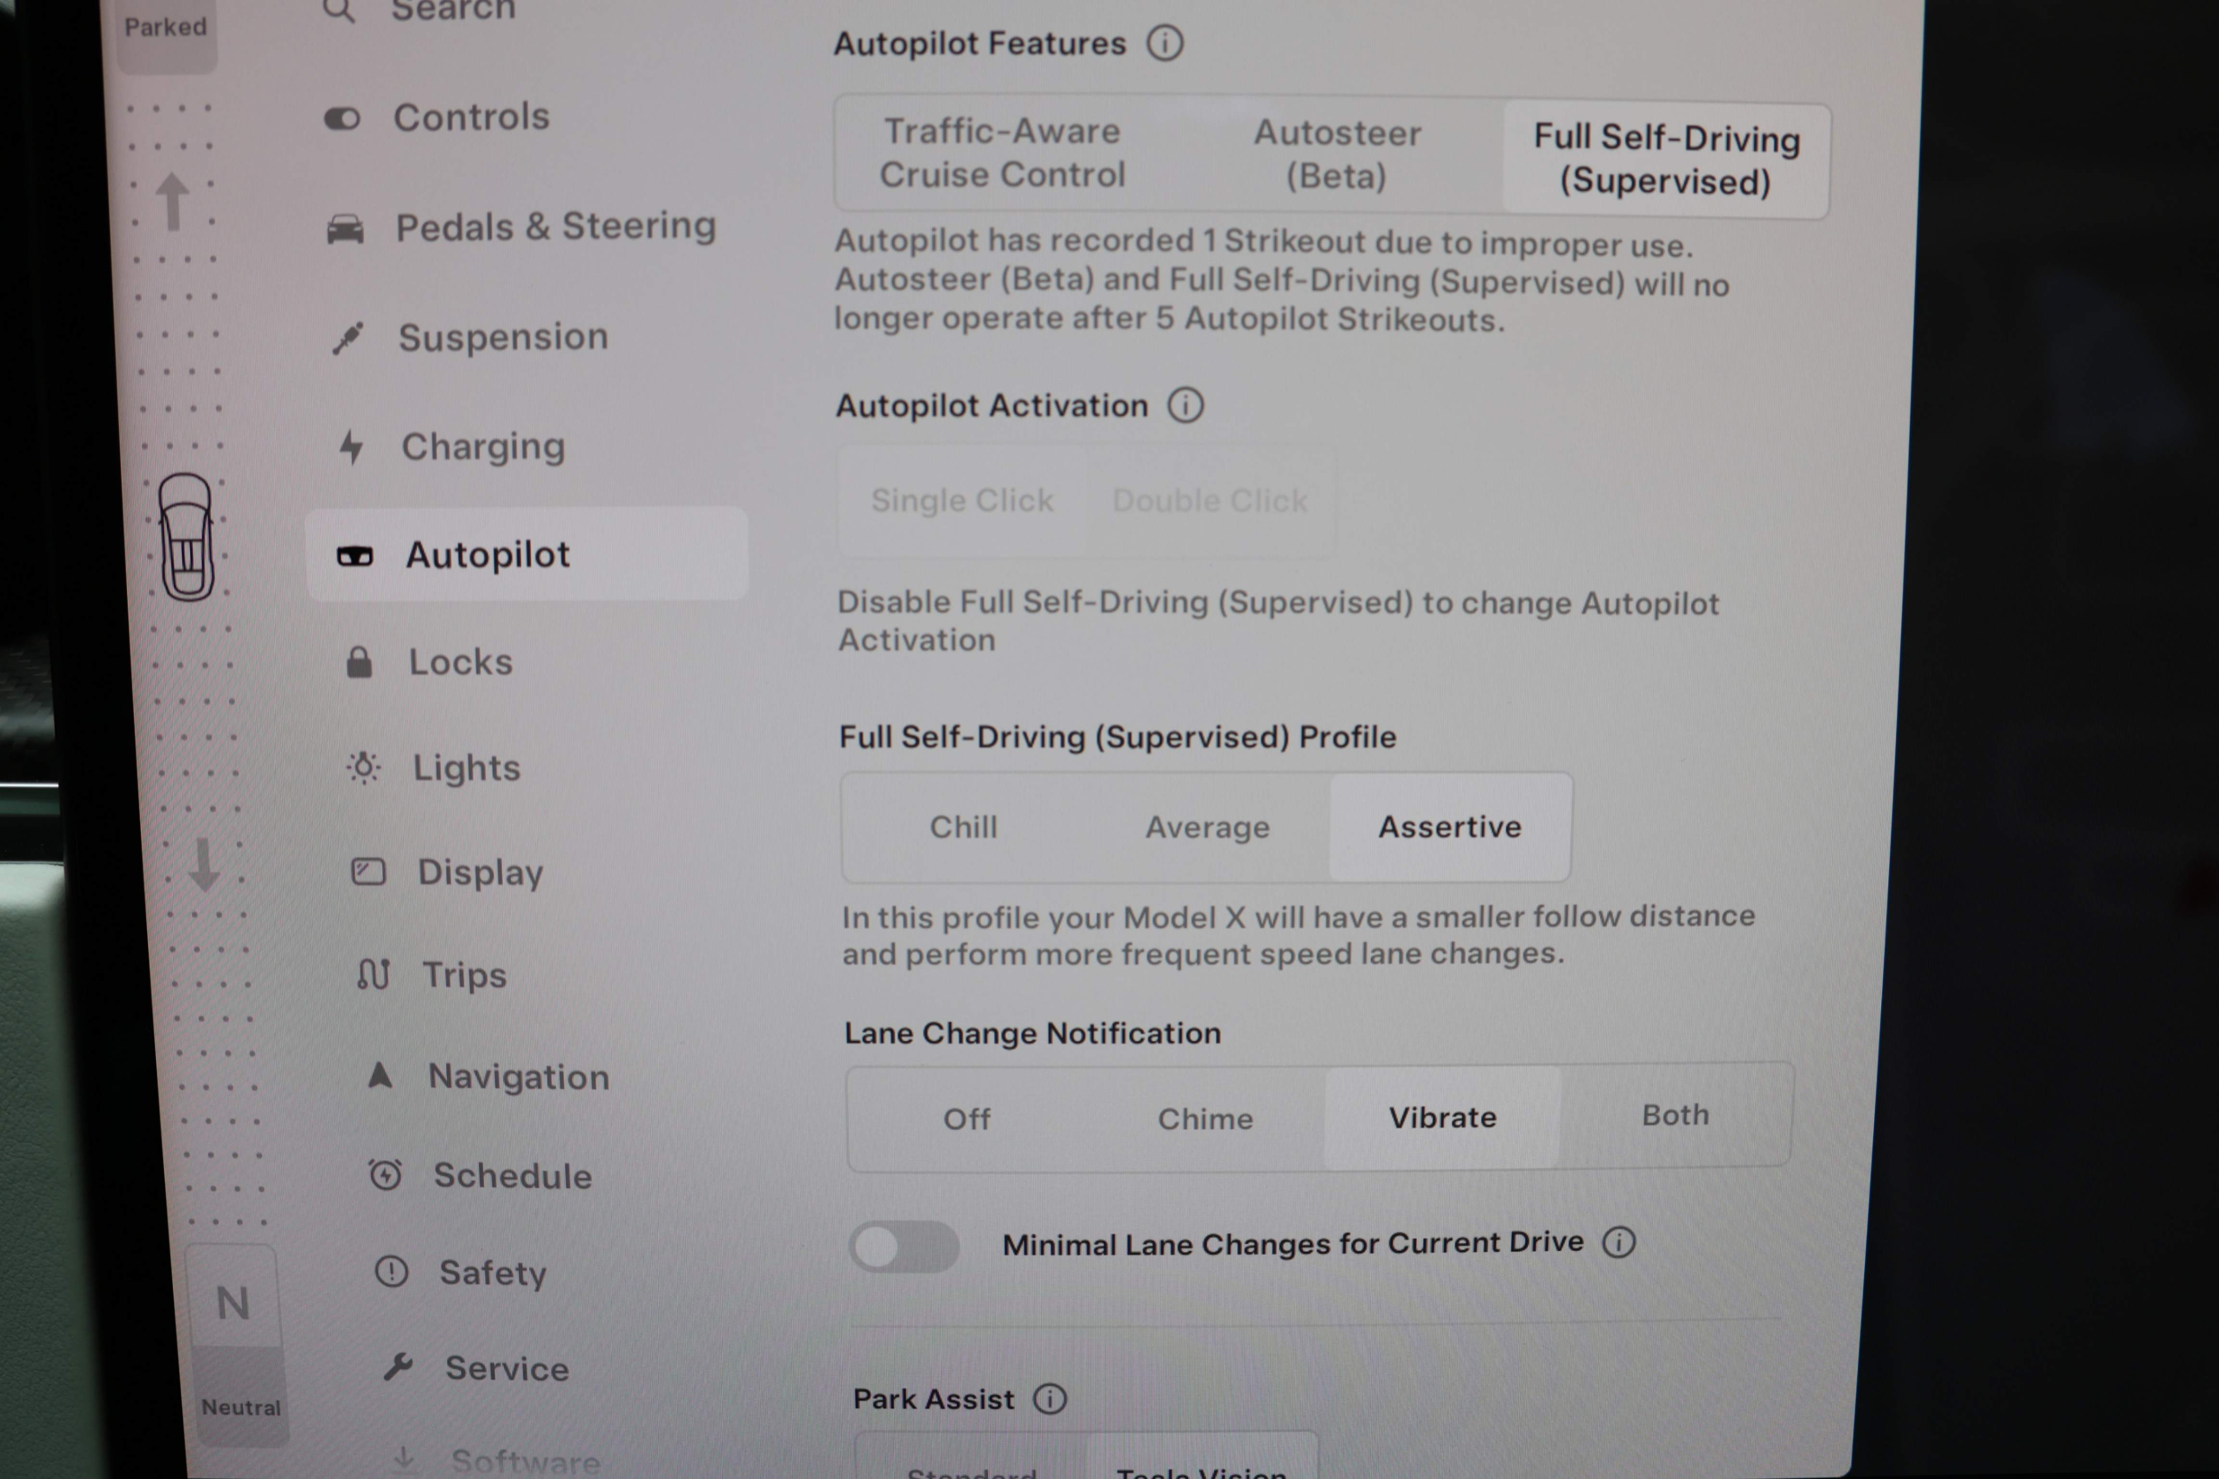Viewport: 2219px width, 1479px height.
Task: Open the Charging settings menu
Action: [x=482, y=446]
